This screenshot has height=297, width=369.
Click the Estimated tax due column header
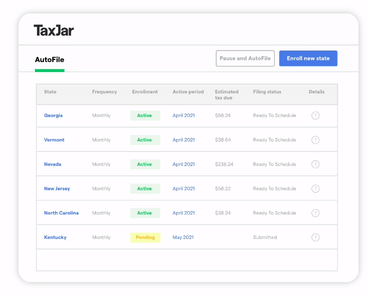coord(227,95)
